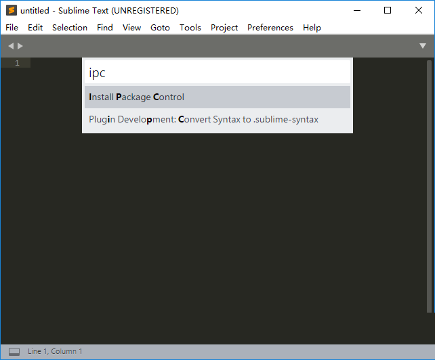This screenshot has width=435, height=360.
Task: Open the Goto menu
Action: click(x=160, y=28)
